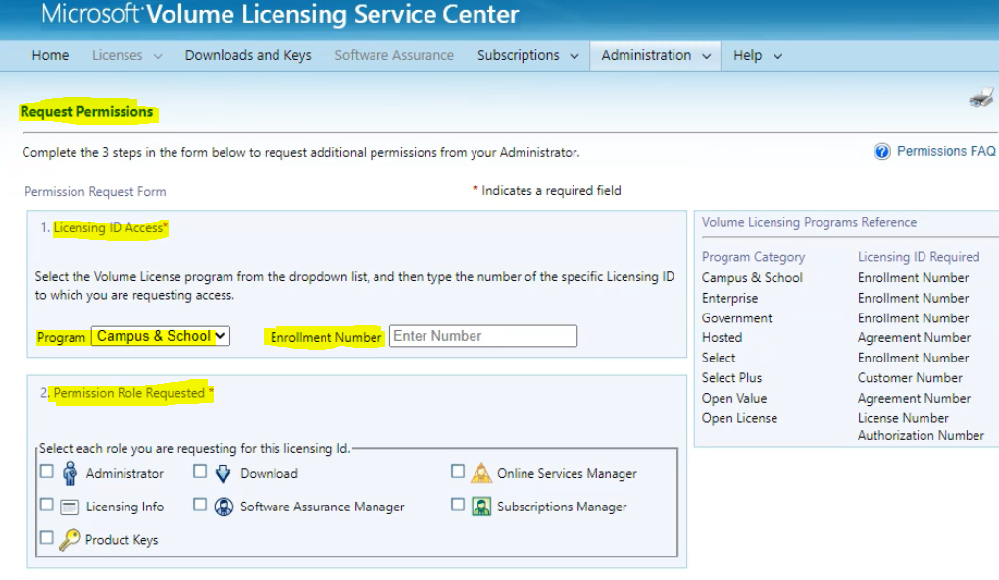999x580 pixels.
Task: Click the Open Value reference entry
Action: tap(734, 398)
